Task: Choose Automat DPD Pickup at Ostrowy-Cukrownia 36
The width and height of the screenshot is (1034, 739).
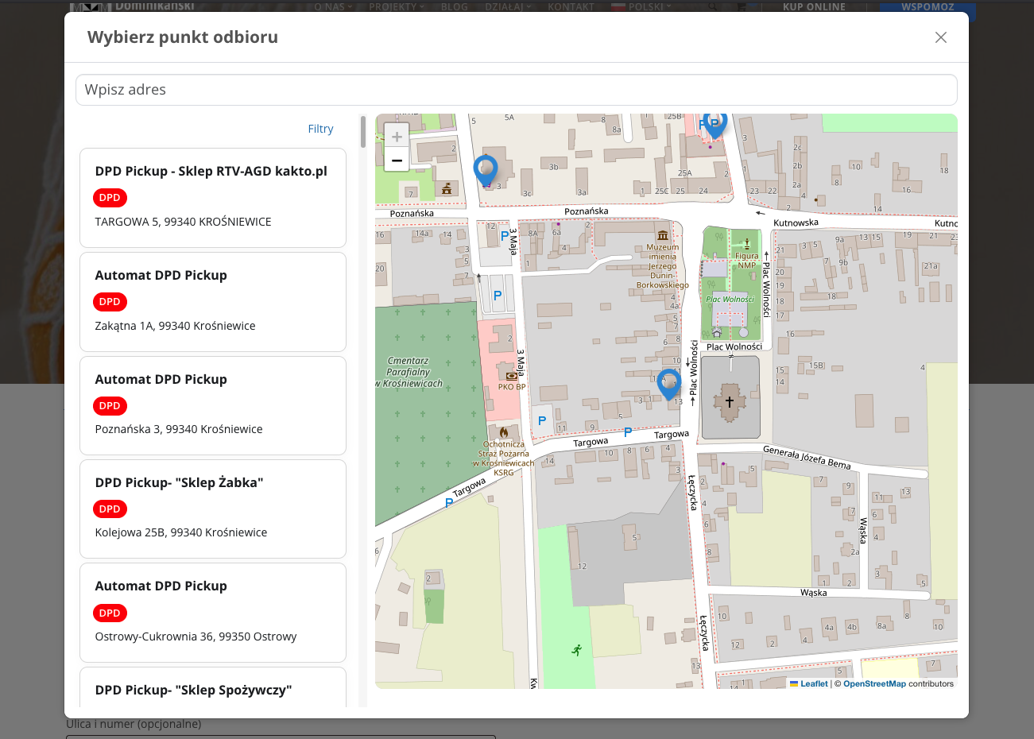Action: click(213, 612)
